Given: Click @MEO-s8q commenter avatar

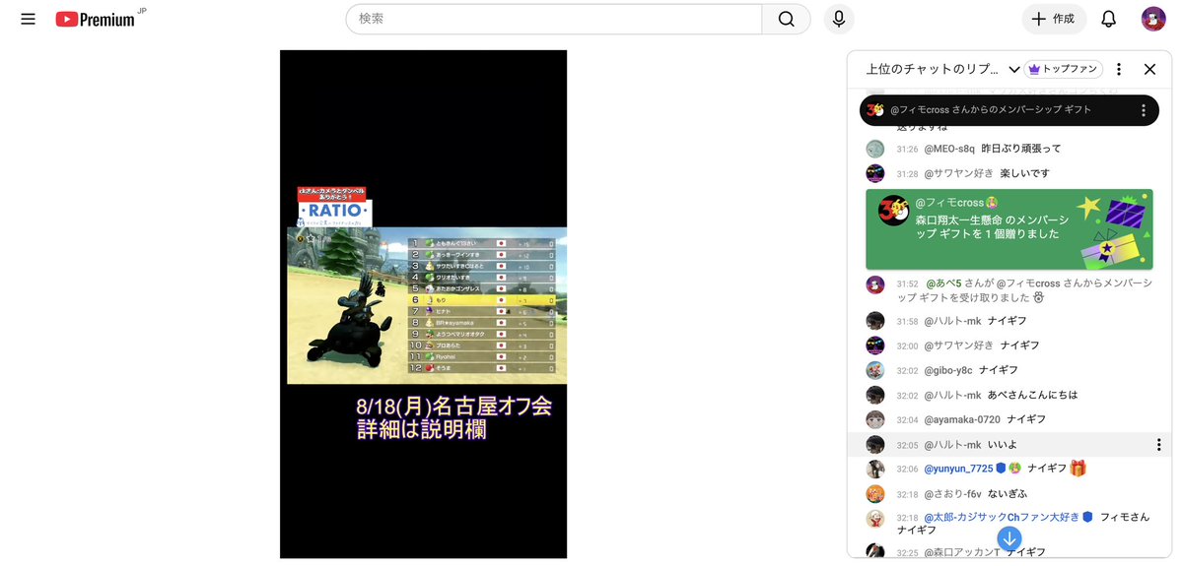Looking at the screenshot, I should click(x=874, y=149).
